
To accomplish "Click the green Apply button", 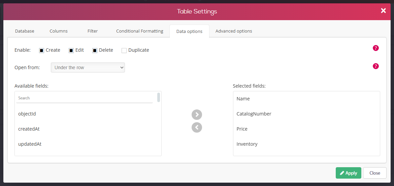I will coord(348,173).
